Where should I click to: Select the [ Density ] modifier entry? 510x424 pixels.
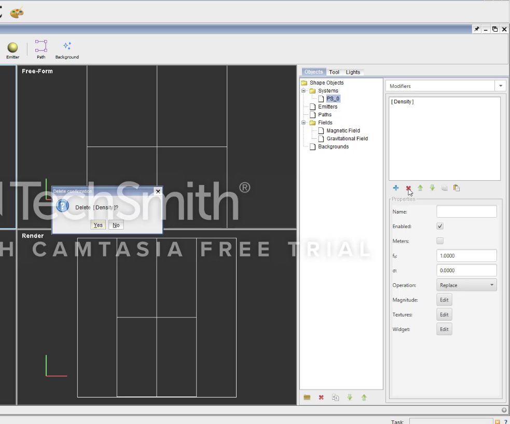pos(402,102)
